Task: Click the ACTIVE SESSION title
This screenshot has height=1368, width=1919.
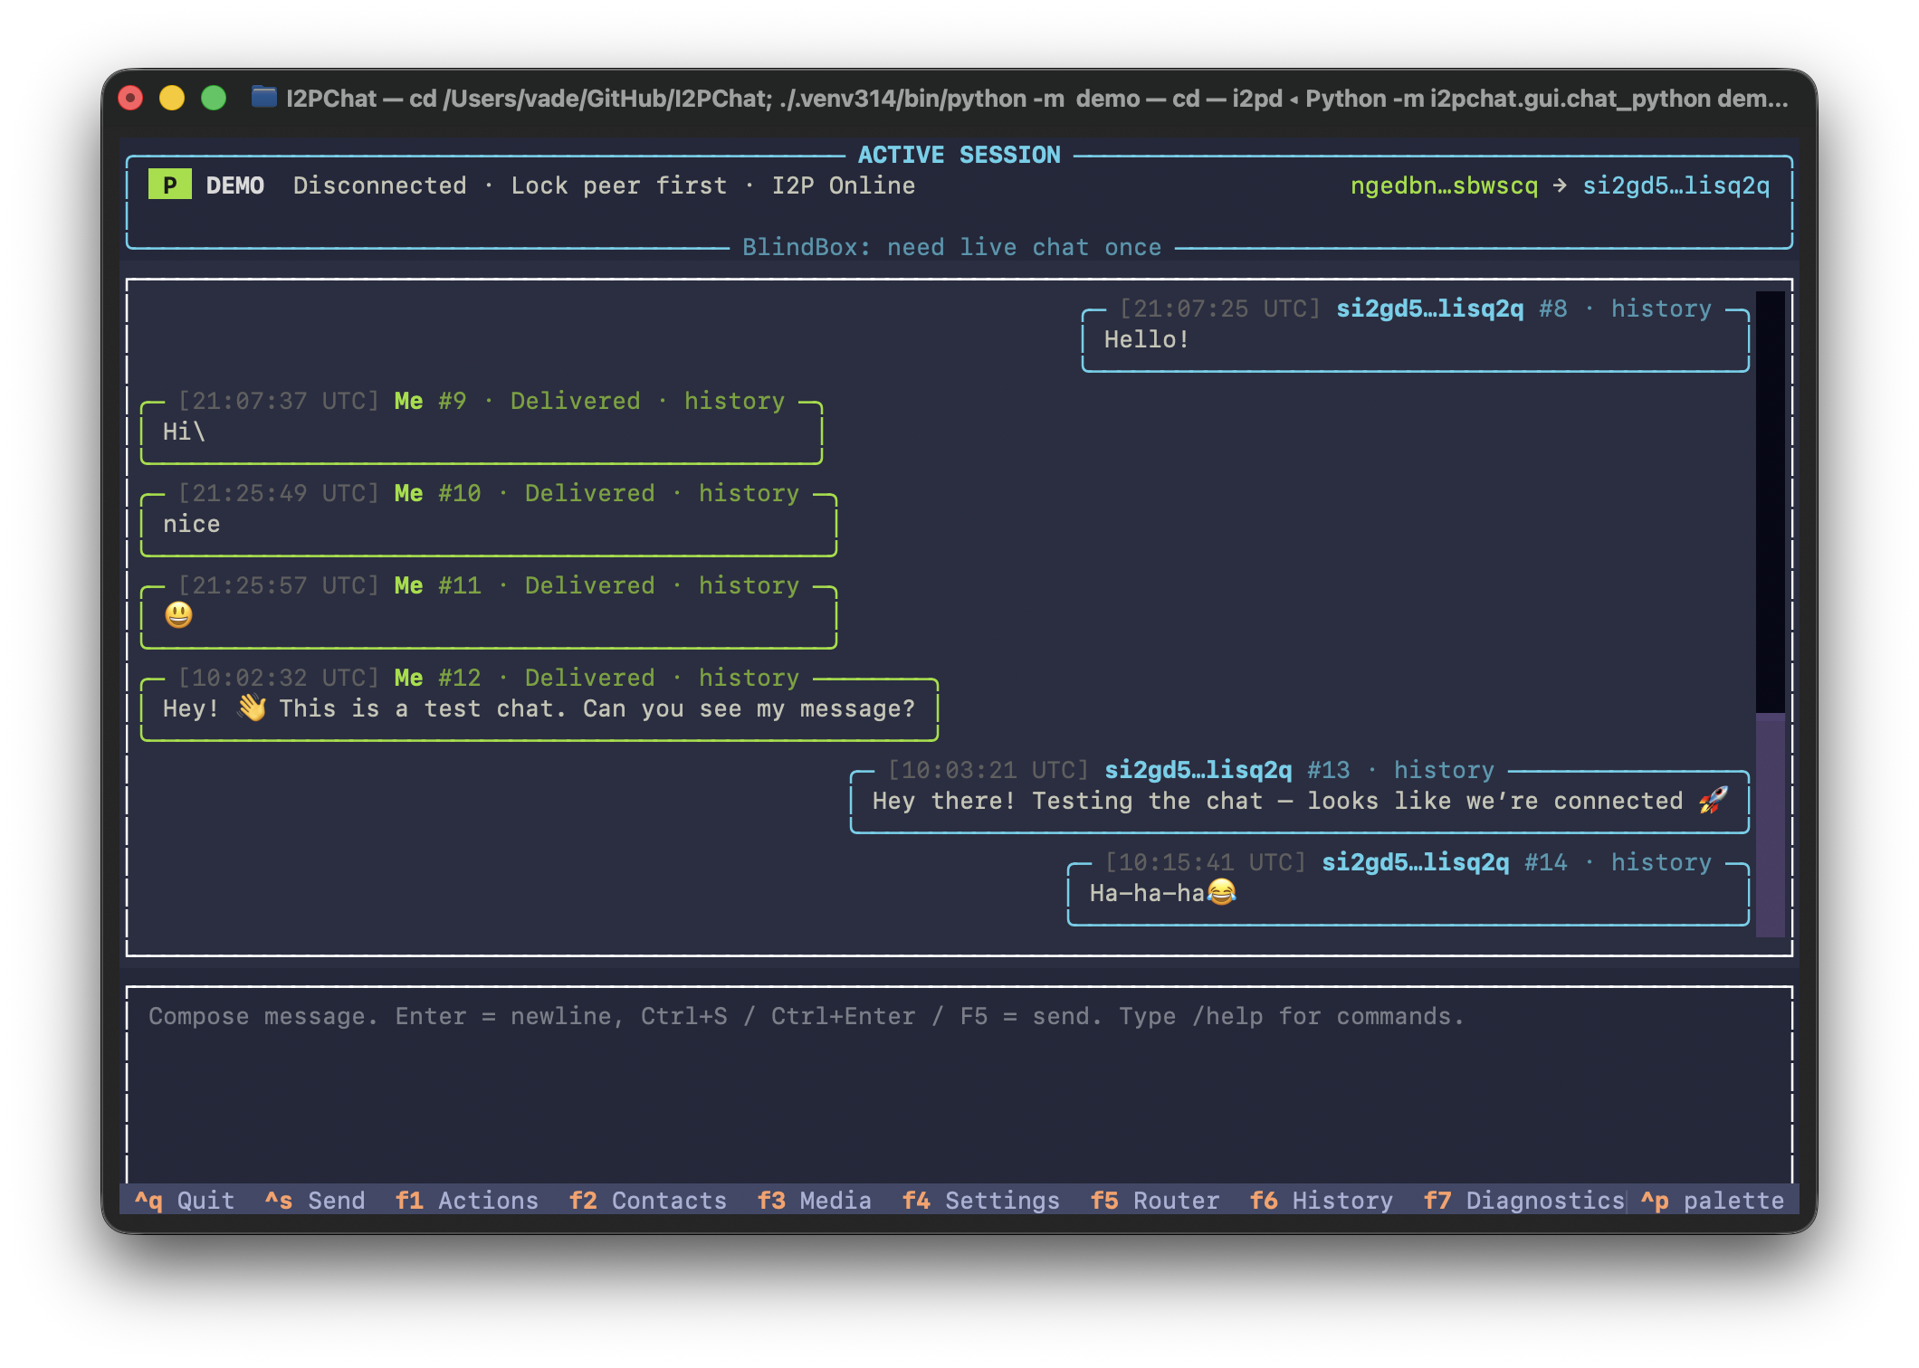Action: coord(959,155)
